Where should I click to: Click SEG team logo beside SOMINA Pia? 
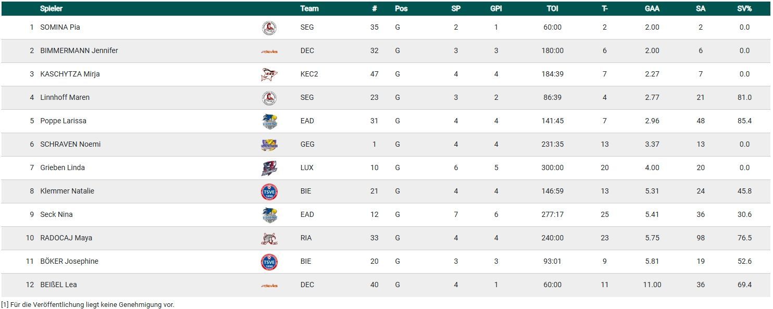pyautogui.click(x=269, y=28)
